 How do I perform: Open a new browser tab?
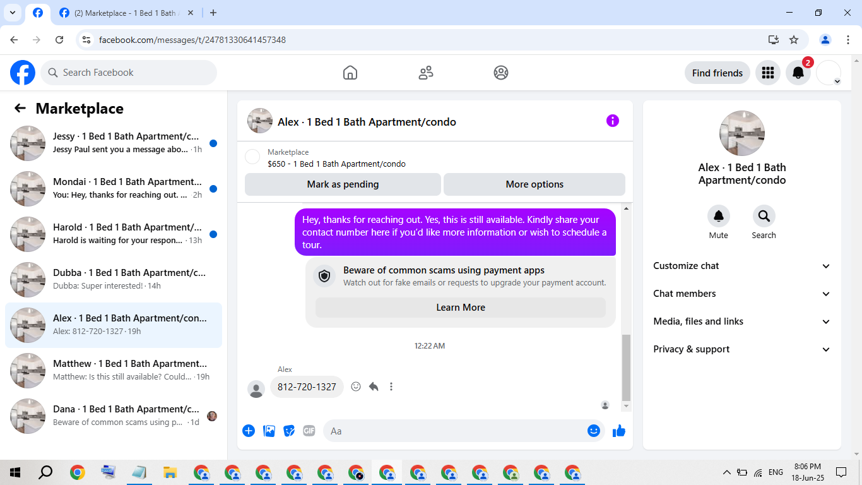coord(213,13)
